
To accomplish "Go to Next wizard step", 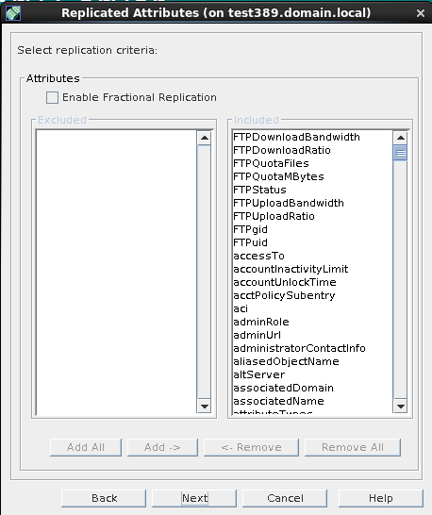I will [x=194, y=498].
